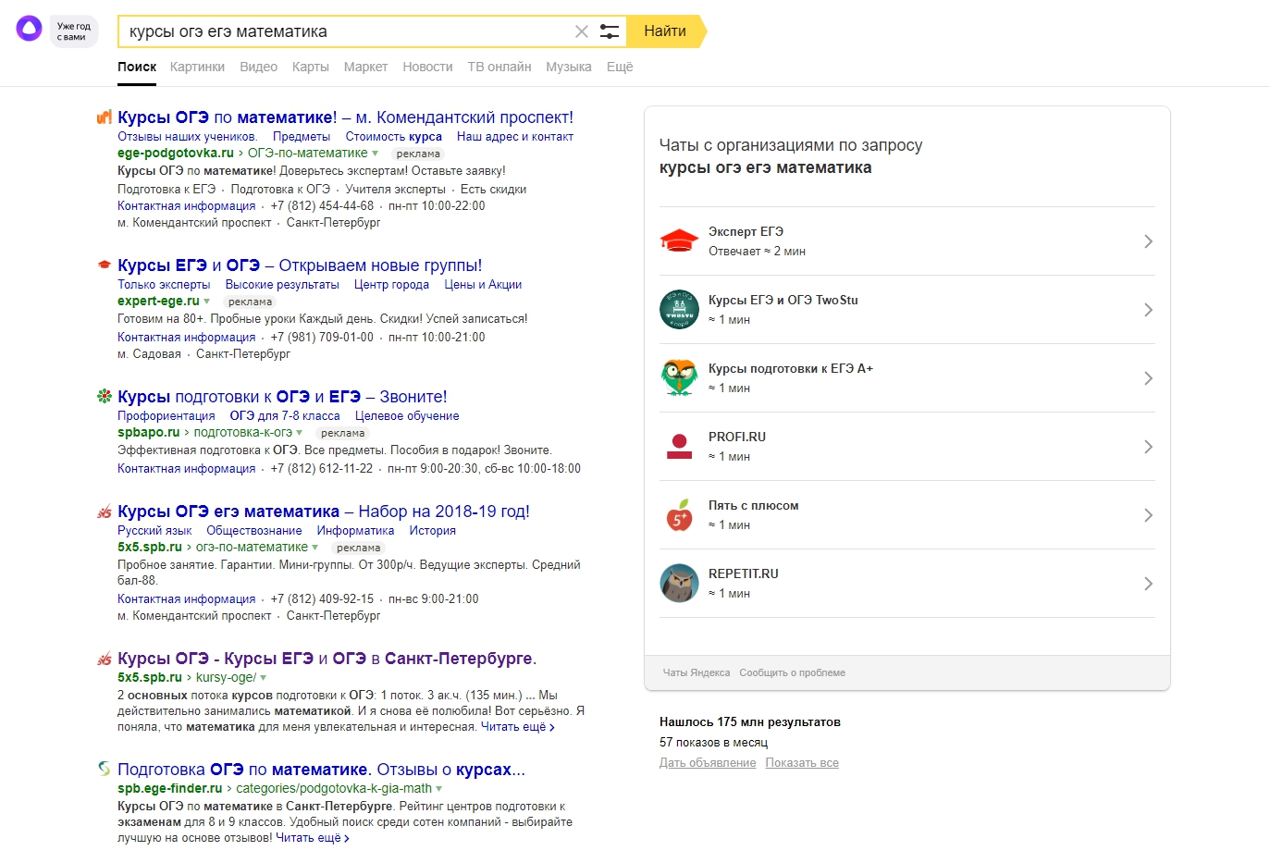Open the chevron next to PROFI.RU
This screenshot has width=1270, height=863.
click(x=1148, y=447)
